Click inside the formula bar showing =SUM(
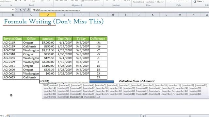 coord(120,10)
